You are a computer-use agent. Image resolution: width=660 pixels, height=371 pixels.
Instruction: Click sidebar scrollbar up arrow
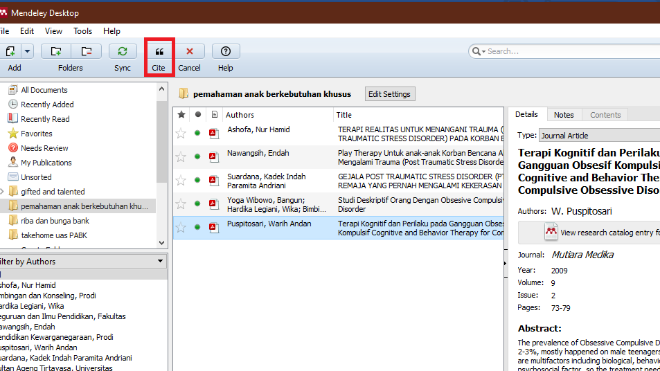161,89
